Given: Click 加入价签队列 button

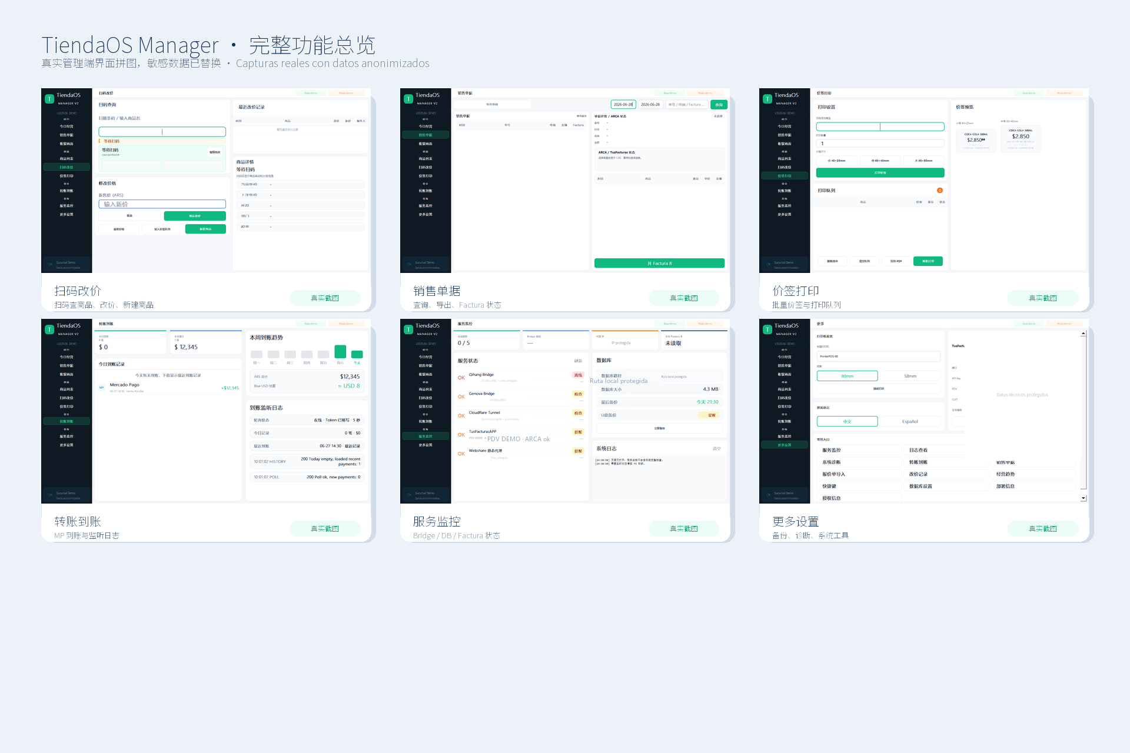Looking at the screenshot, I should (162, 229).
